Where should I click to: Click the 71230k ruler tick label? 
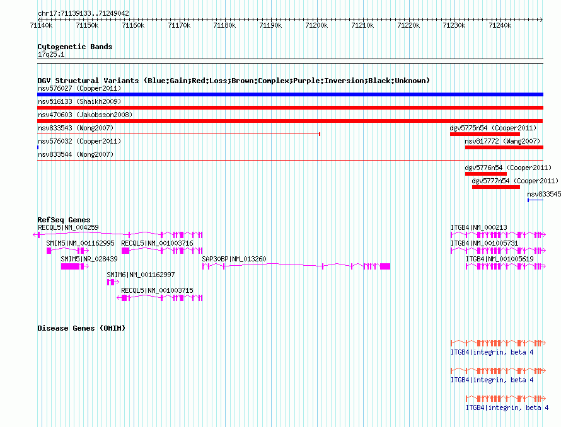point(454,25)
